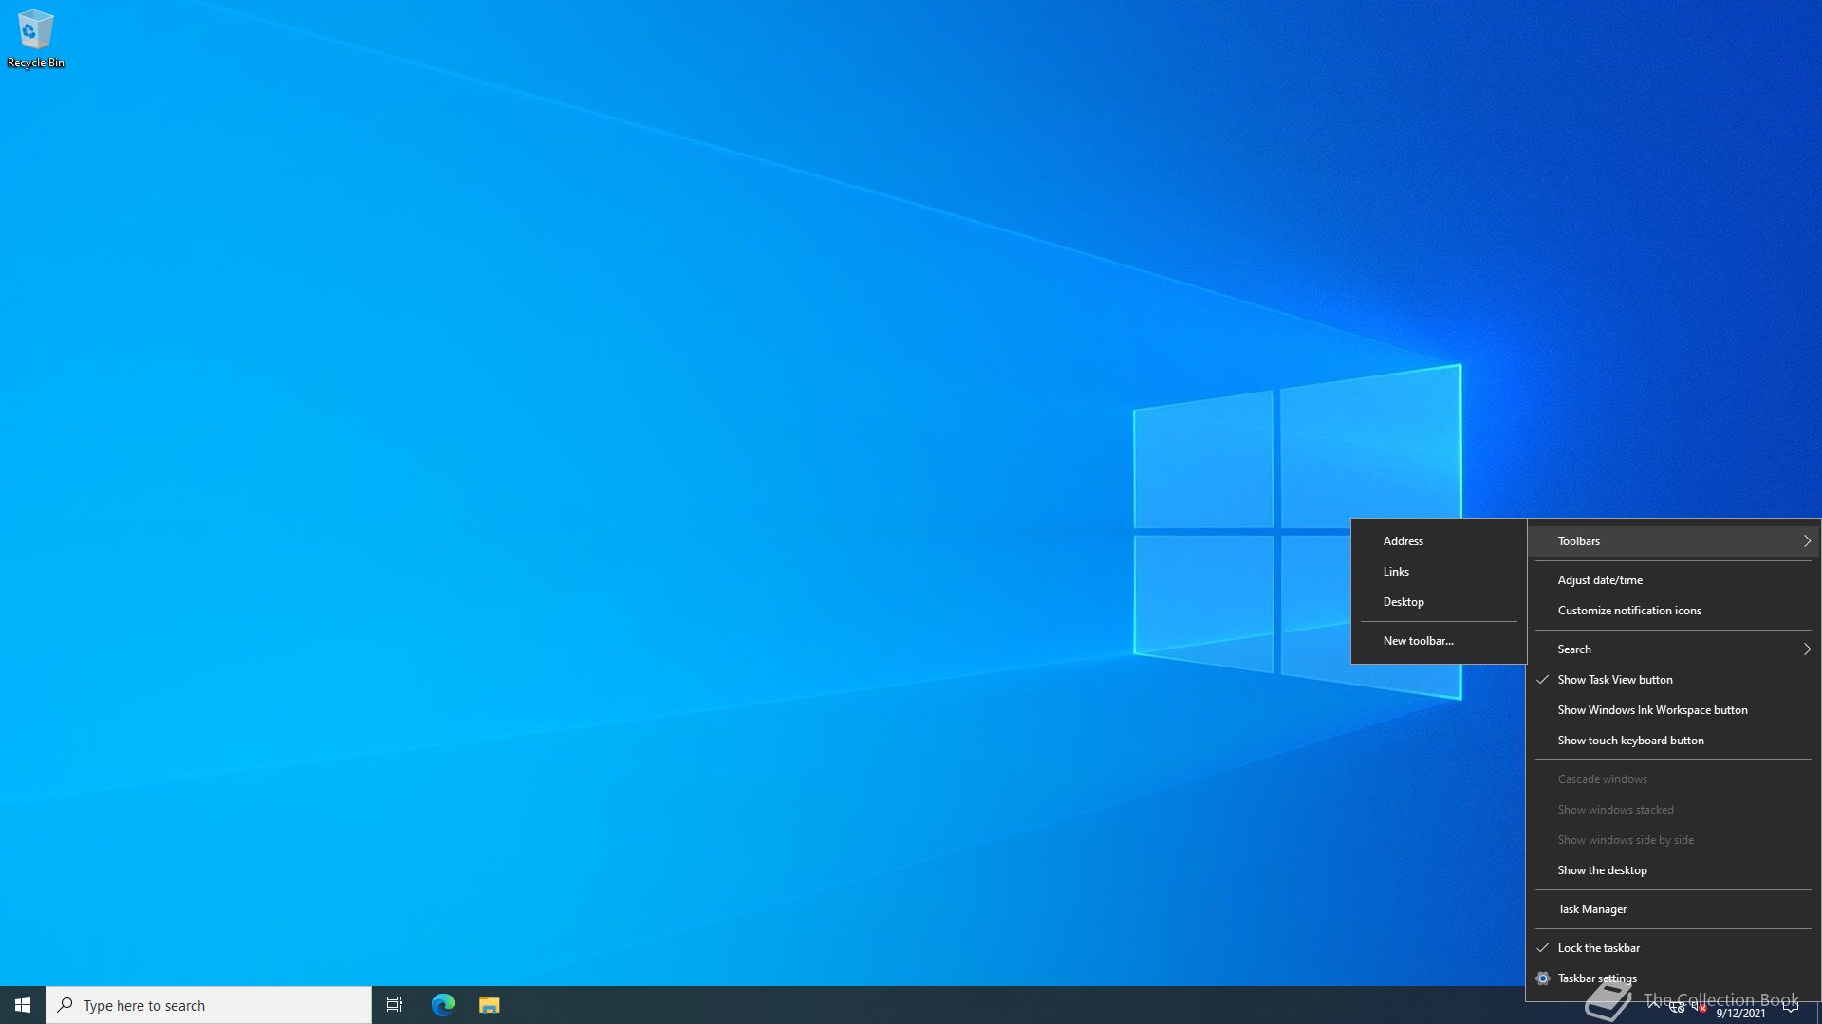Enable the Desktop toolbar
Screen dimensions: 1822x1024
(x=1439, y=602)
